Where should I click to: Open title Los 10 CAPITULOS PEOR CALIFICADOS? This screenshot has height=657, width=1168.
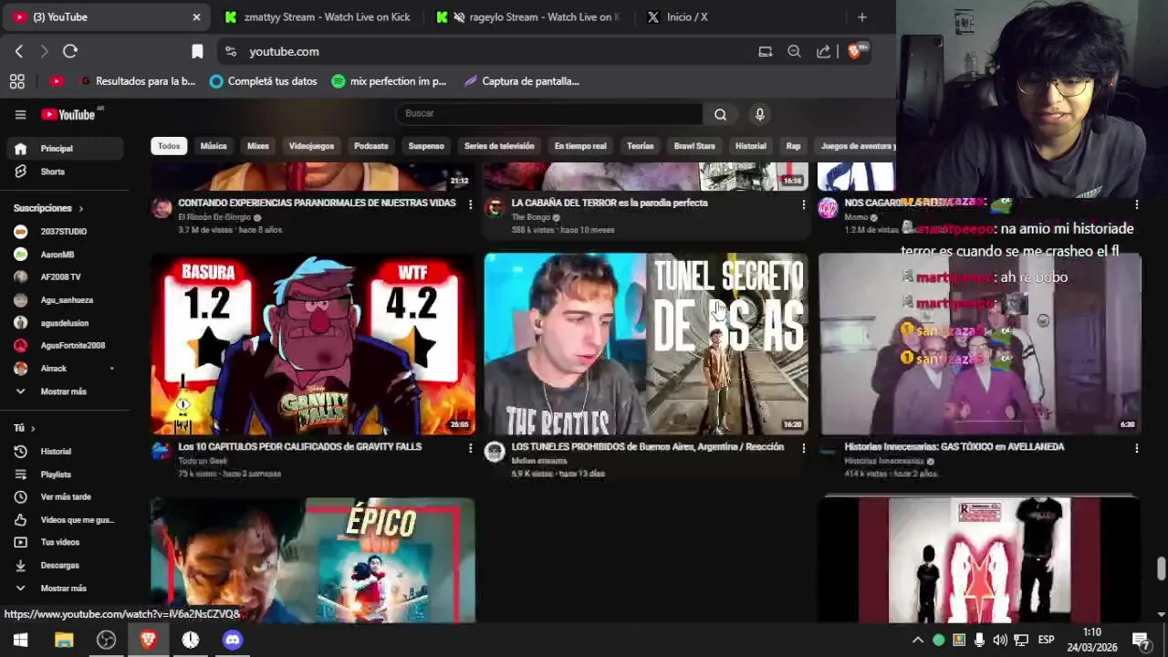click(x=300, y=447)
